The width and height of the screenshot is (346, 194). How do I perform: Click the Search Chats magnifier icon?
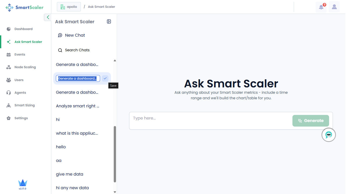[x=60, y=50]
